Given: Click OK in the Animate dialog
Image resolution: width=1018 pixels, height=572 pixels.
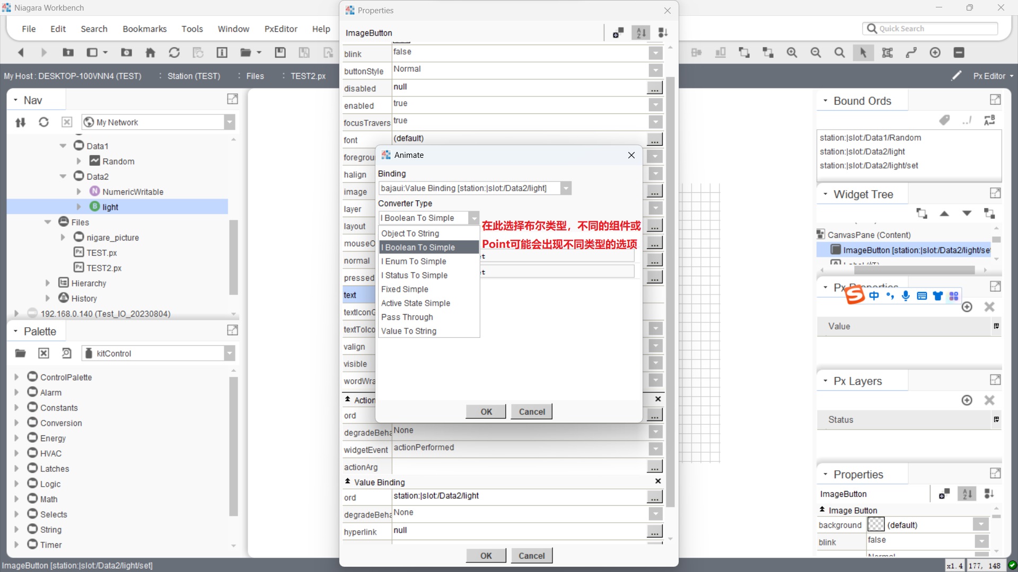Looking at the screenshot, I should [486, 412].
